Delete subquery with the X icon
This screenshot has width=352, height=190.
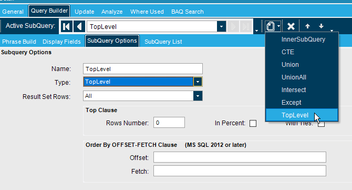[291, 26]
